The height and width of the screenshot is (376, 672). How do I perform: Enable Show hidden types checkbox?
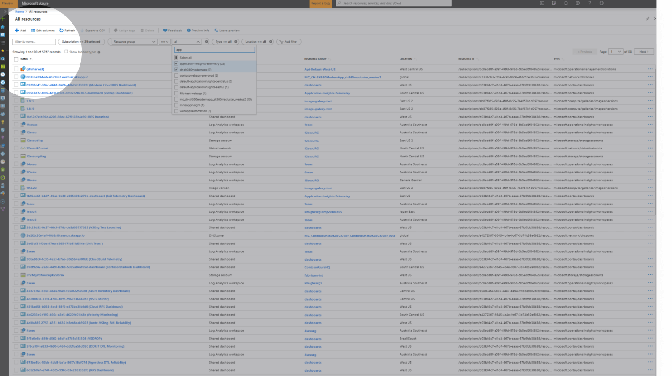point(66,52)
